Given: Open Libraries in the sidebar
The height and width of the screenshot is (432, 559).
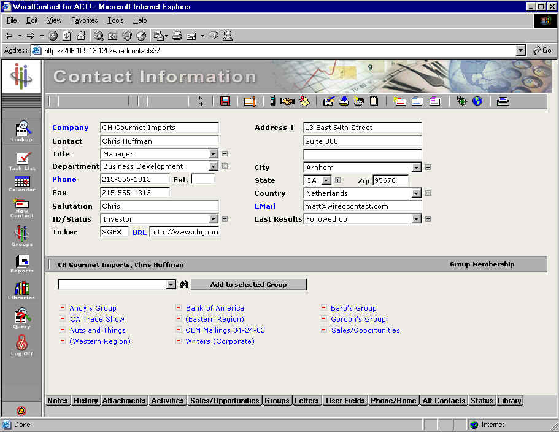Looking at the screenshot, I should (21, 290).
